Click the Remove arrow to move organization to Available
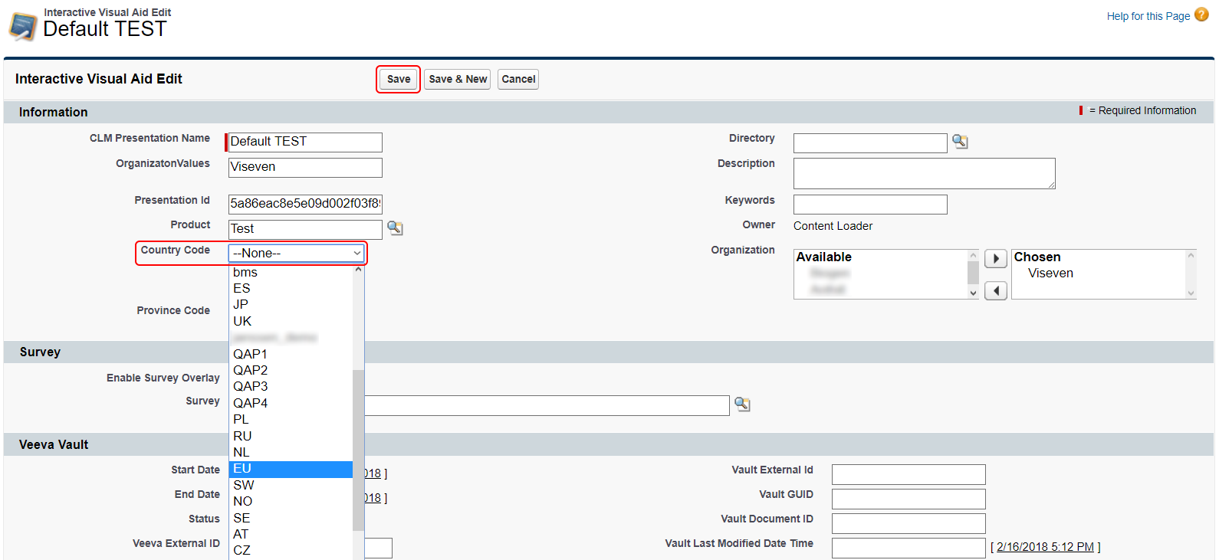This screenshot has height=560, width=1219. click(995, 291)
